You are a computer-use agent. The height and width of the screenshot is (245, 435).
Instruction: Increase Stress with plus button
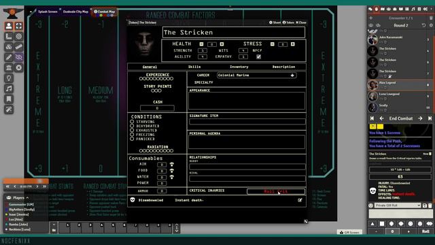tap(293, 44)
